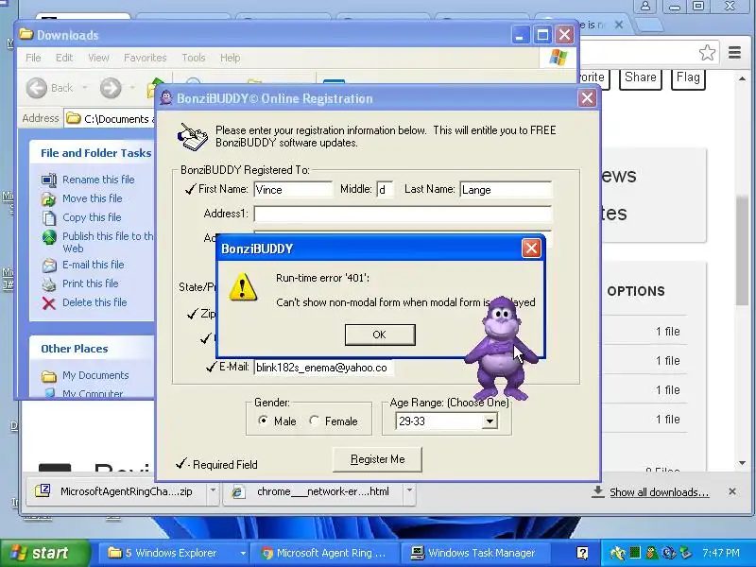Click the purple Bonzi gorilla character
This screenshot has height=567, width=756.
(x=502, y=347)
